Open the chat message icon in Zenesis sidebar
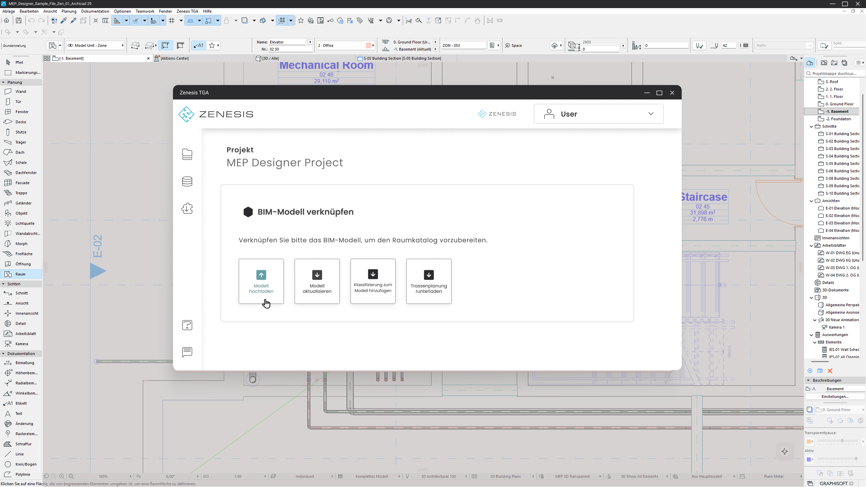The width and height of the screenshot is (866, 487). click(x=187, y=352)
